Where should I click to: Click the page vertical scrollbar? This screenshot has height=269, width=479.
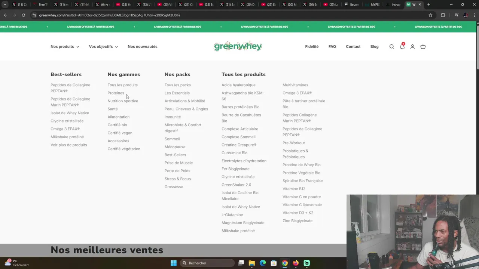477,46
